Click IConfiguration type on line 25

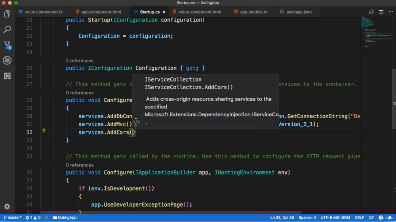tap(110, 68)
